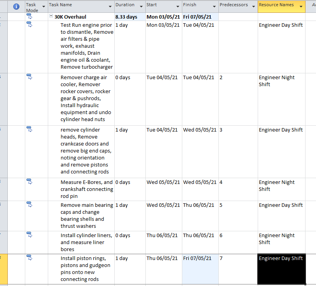This screenshot has height=286, width=316.
Task: Click task mode icon for Install piston rings task
Action: [29, 258]
